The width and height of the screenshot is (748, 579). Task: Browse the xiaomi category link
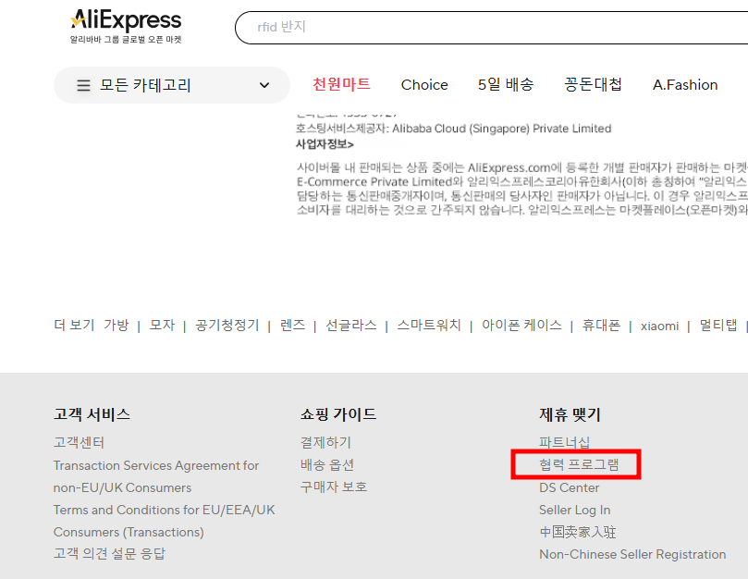click(659, 326)
